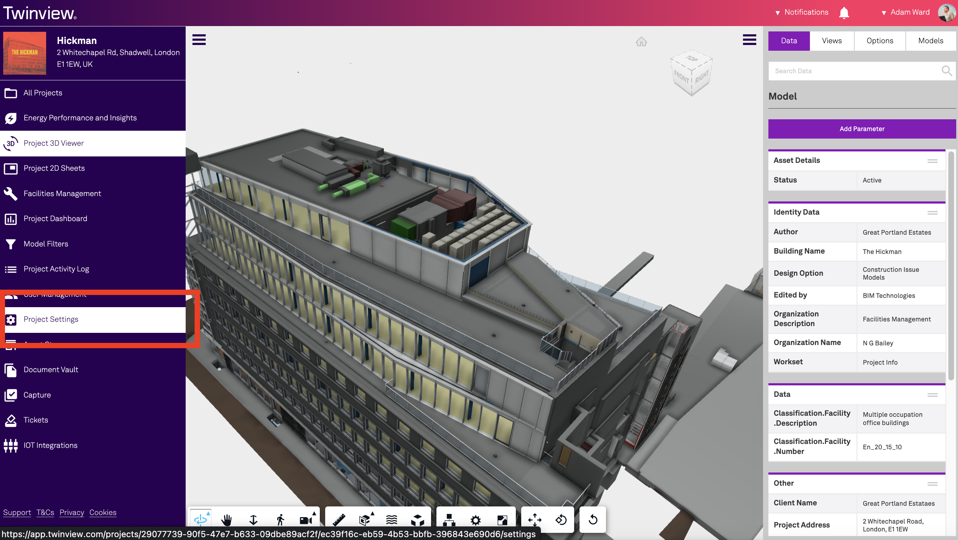Toggle the Explode model tool
This screenshot has width=958, height=540.
[x=417, y=520]
